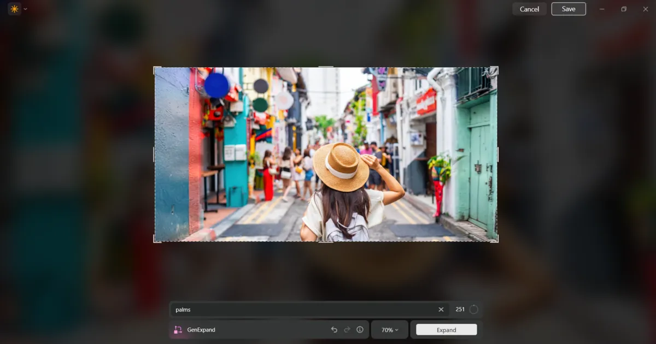Click the top edge expansion handle
The width and height of the screenshot is (656, 344).
click(326, 67)
